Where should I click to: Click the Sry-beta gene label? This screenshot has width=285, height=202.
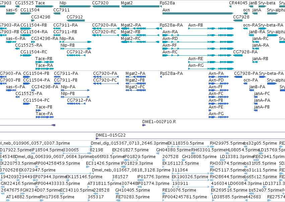click(267, 3)
